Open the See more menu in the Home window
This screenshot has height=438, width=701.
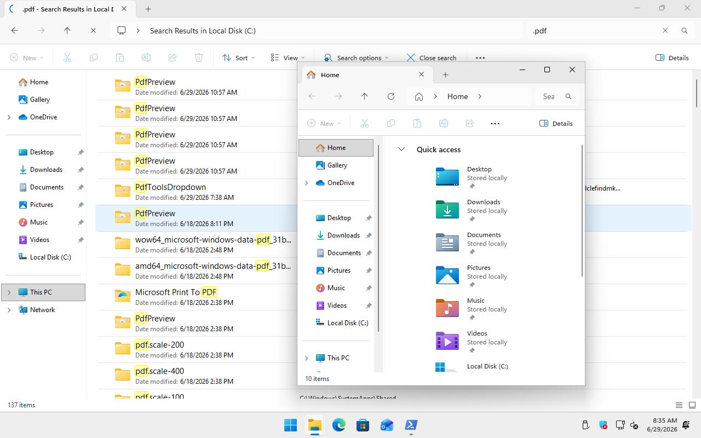pyautogui.click(x=495, y=123)
